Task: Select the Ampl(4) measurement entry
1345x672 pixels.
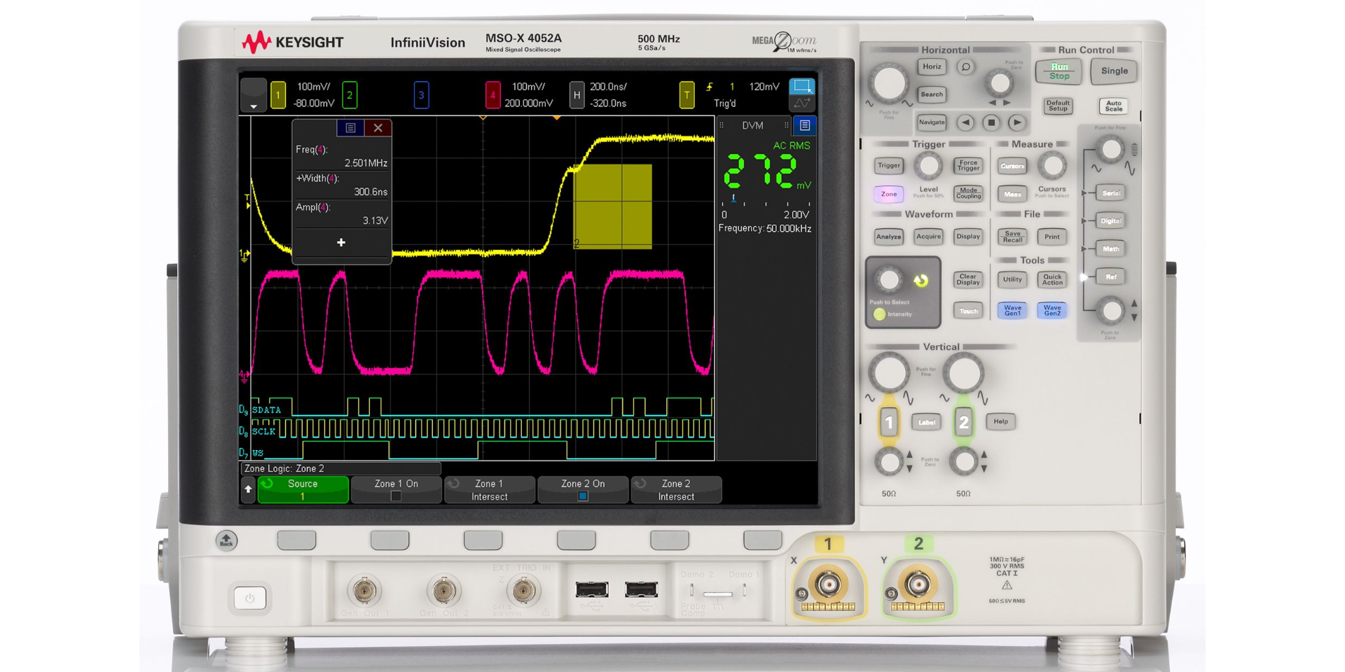Action: (341, 213)
